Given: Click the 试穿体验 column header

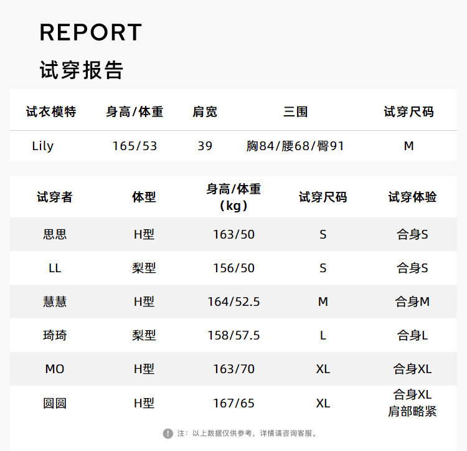Looking at the screenshot, I should (x=412, y=197).
